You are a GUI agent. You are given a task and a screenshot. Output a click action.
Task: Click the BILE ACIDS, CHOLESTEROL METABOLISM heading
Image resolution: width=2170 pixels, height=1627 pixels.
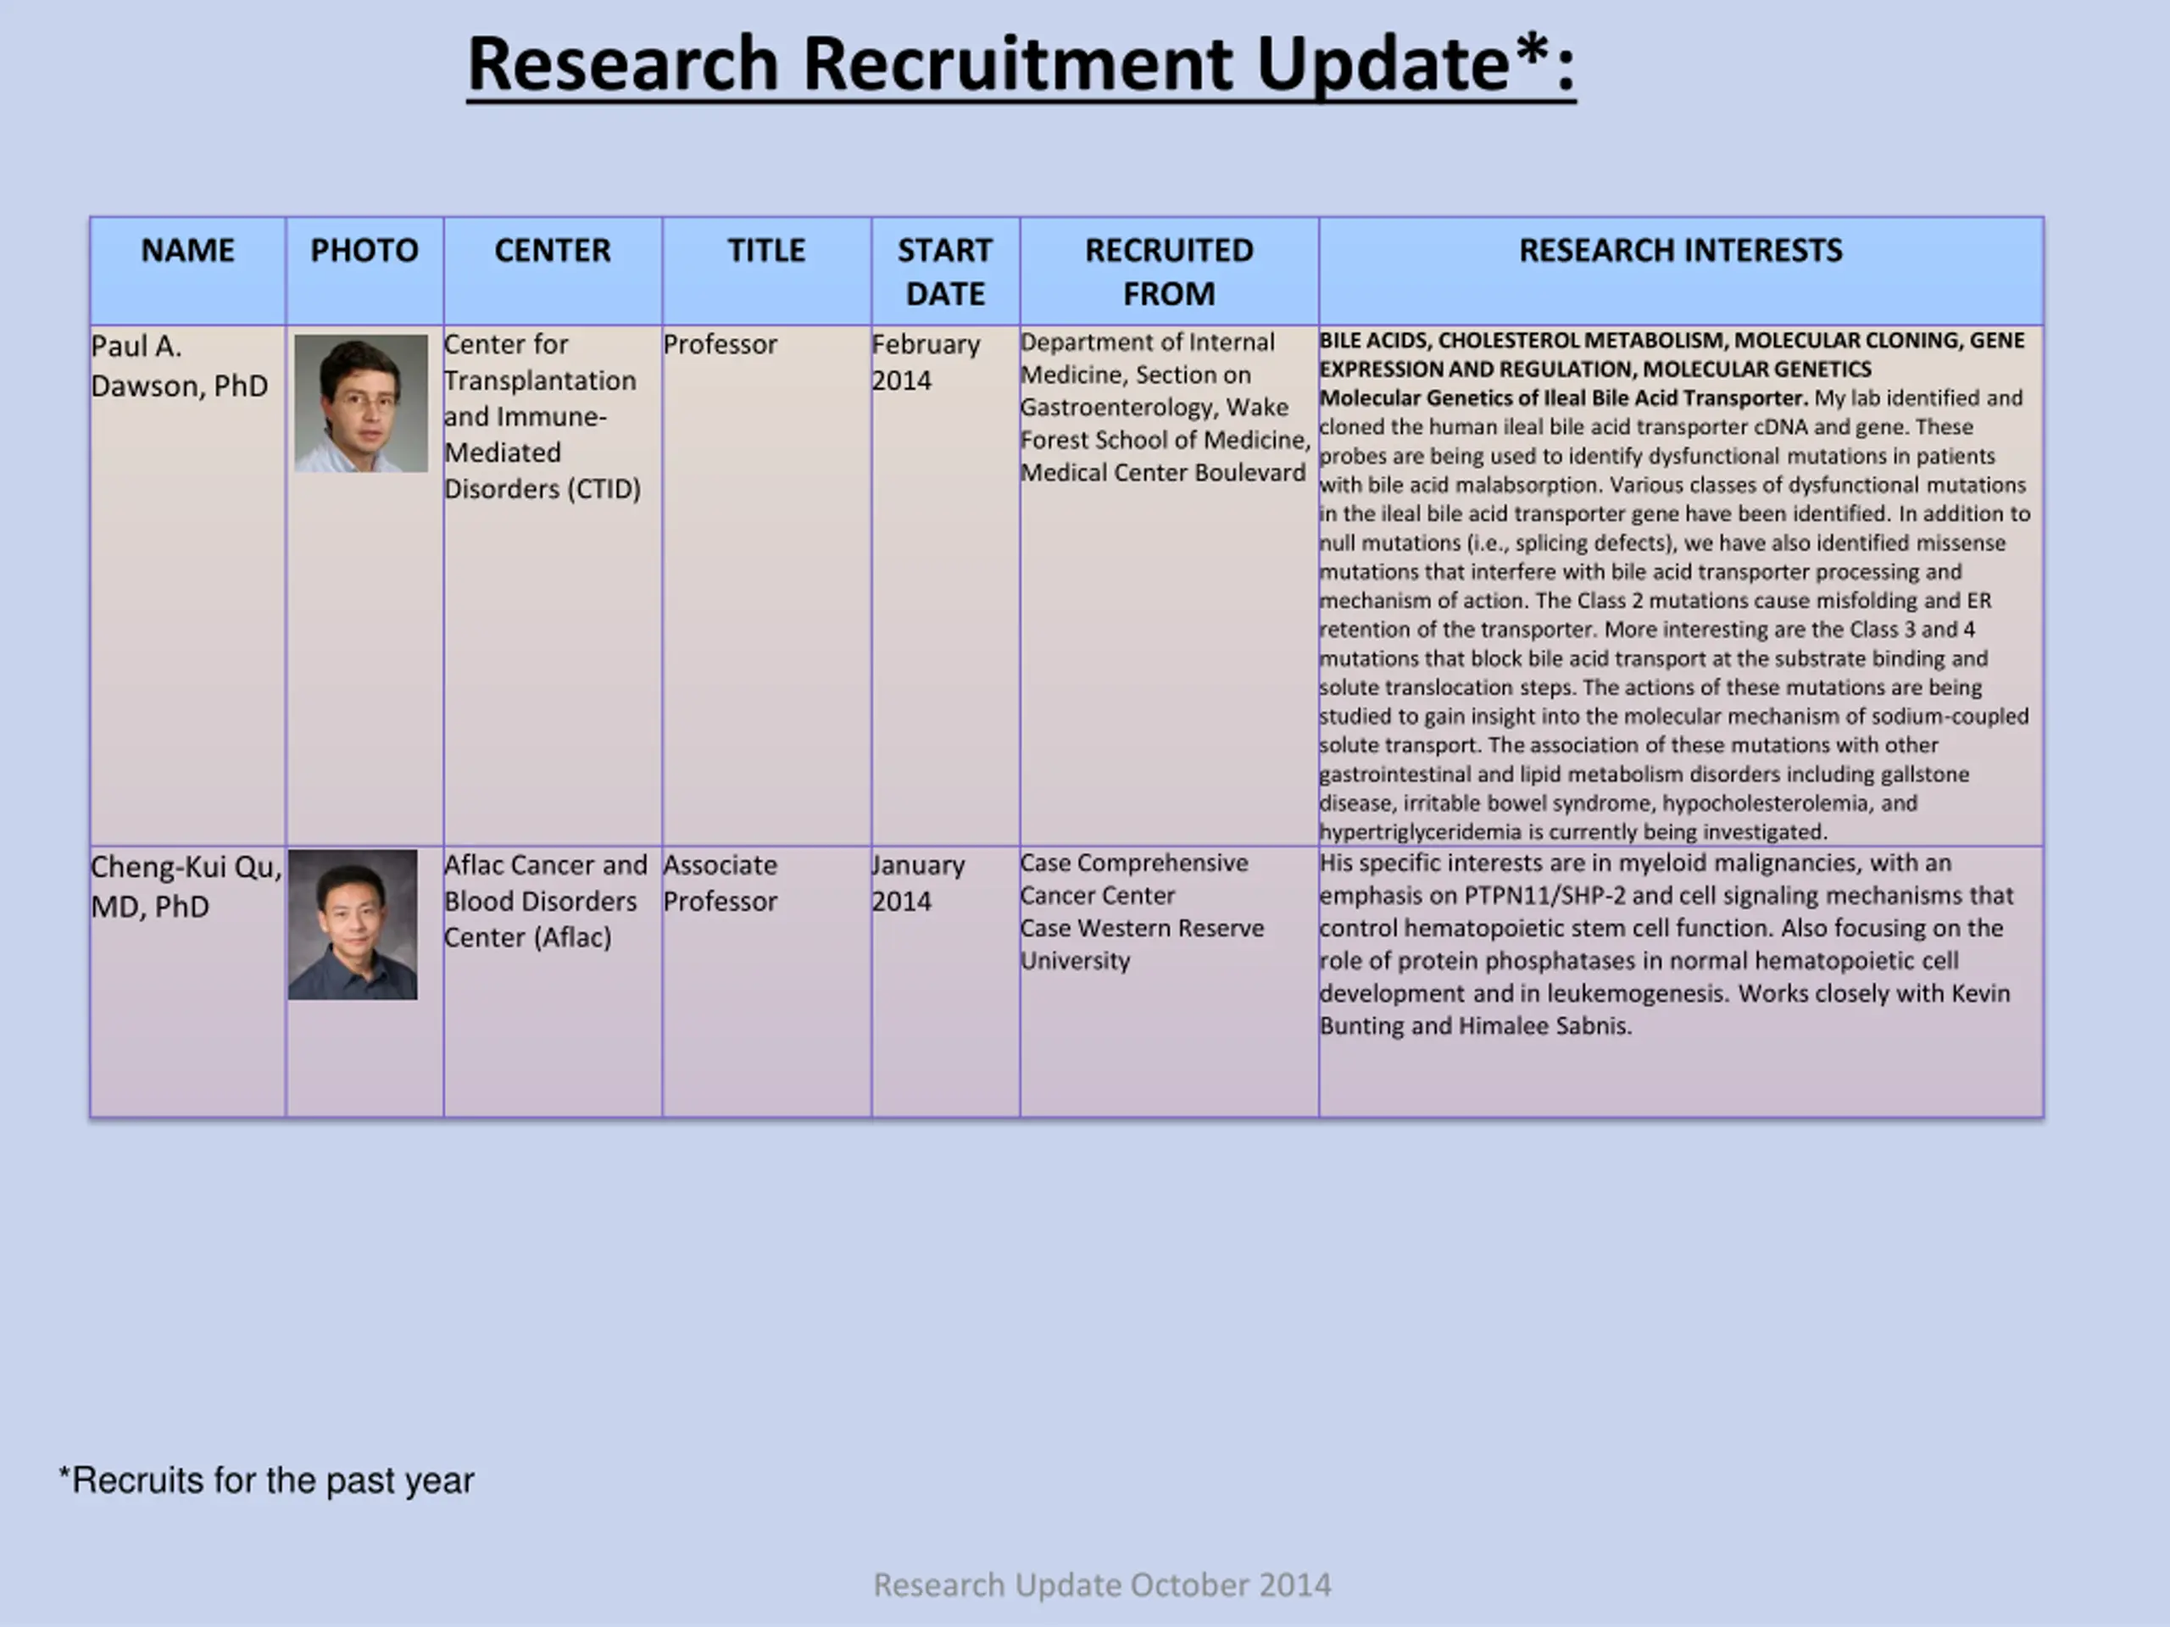click(x=1672, y=355)
